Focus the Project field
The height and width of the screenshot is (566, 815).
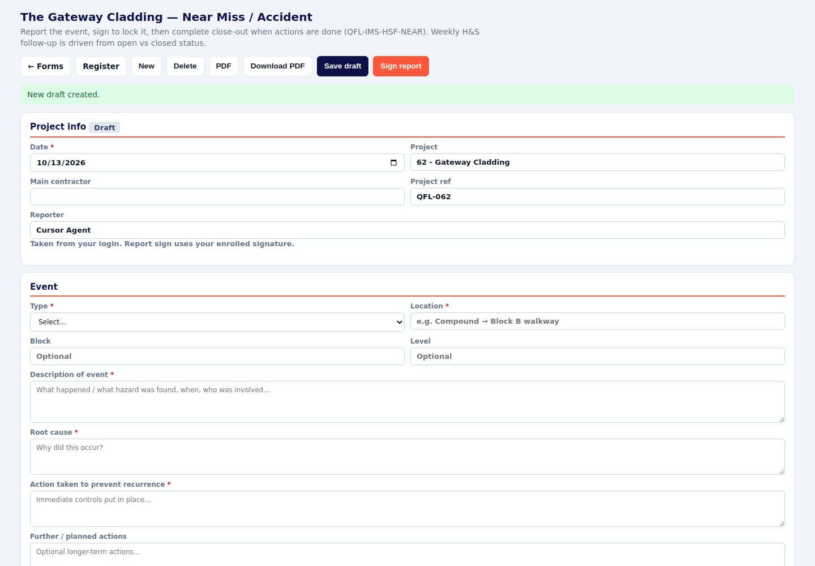click(598, 162)
